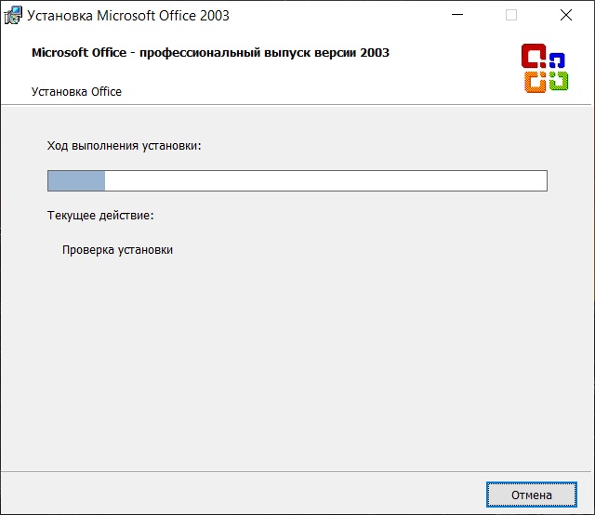Click the filled part of progress bar
This screenshot has height=515, width=595.
[x=76, y=180]
